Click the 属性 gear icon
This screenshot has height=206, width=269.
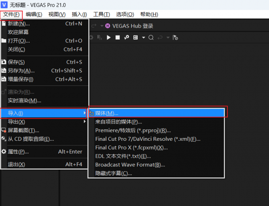(4, 151)
